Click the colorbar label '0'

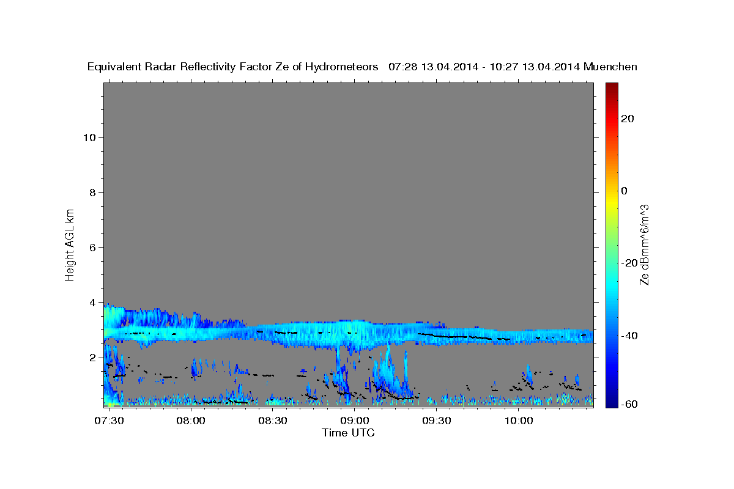point(624,191)
